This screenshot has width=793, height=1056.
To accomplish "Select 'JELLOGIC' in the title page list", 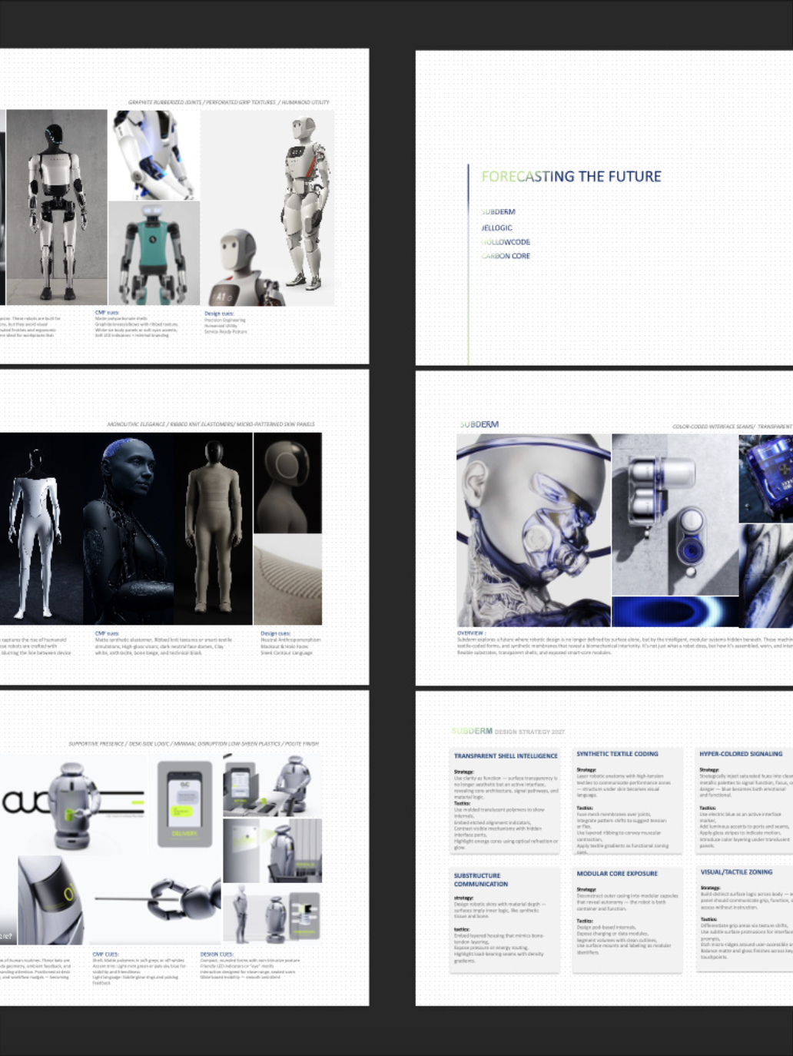I will [496, 228].
